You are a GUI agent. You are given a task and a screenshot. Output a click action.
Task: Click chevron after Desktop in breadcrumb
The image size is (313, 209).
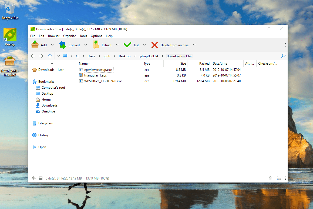click(x=135, y=56)
